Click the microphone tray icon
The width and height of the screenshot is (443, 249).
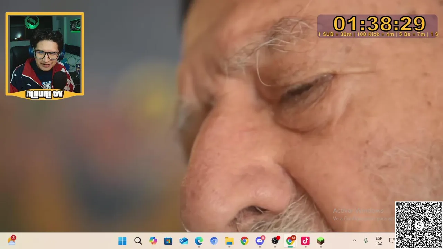[365, 241]
